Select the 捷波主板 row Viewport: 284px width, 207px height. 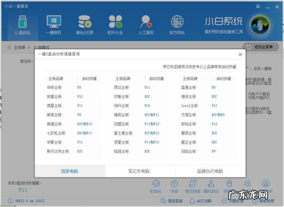tap(207, 97)
